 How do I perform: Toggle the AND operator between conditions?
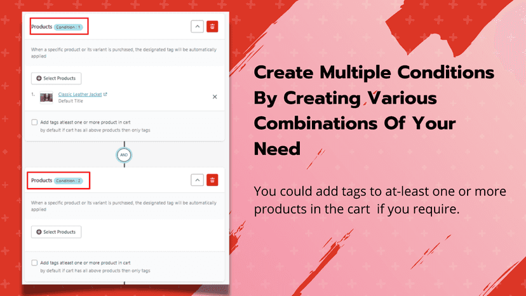124,155
